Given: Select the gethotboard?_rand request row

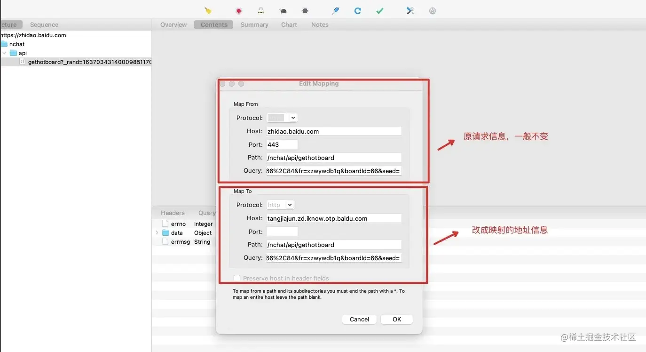Looking at the screenshot, I should (x=76, y=62).
